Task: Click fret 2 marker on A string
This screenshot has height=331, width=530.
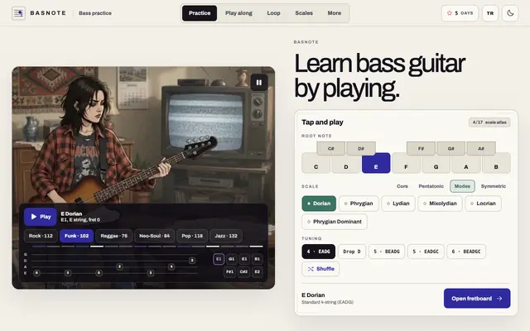Action: click(119, 266)
